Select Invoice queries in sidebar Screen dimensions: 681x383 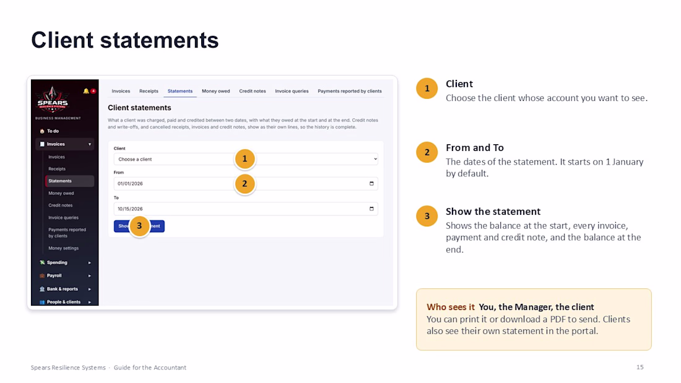pos(63,218)
